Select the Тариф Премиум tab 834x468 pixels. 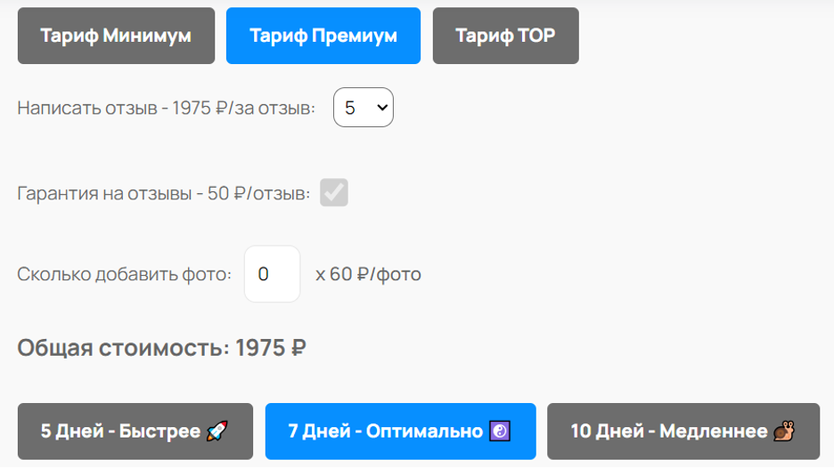coord(323,36)
